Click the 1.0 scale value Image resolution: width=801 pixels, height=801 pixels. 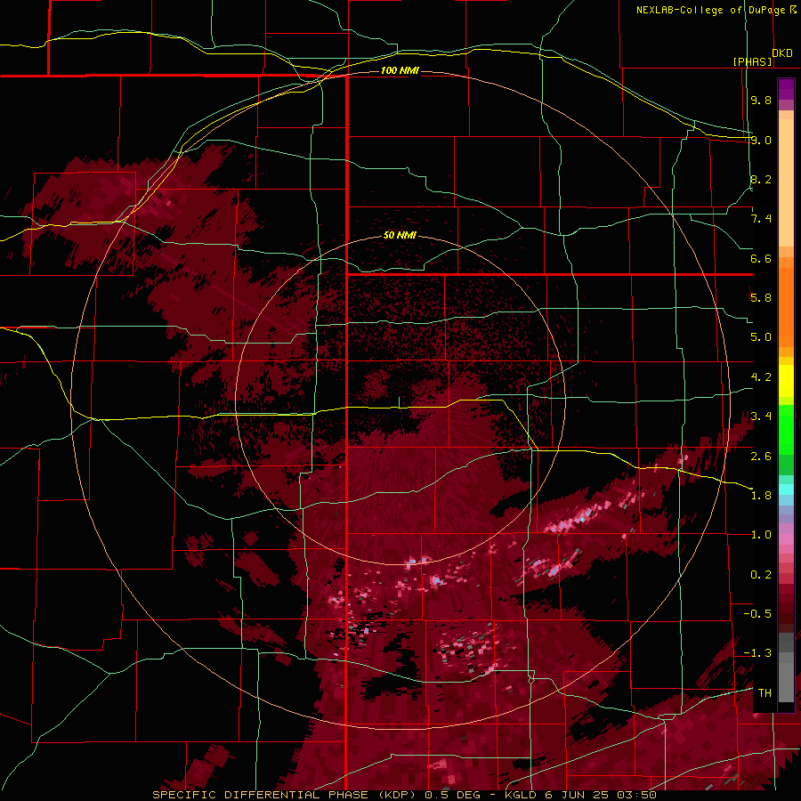pyautogui.click(x=761, y=535)
